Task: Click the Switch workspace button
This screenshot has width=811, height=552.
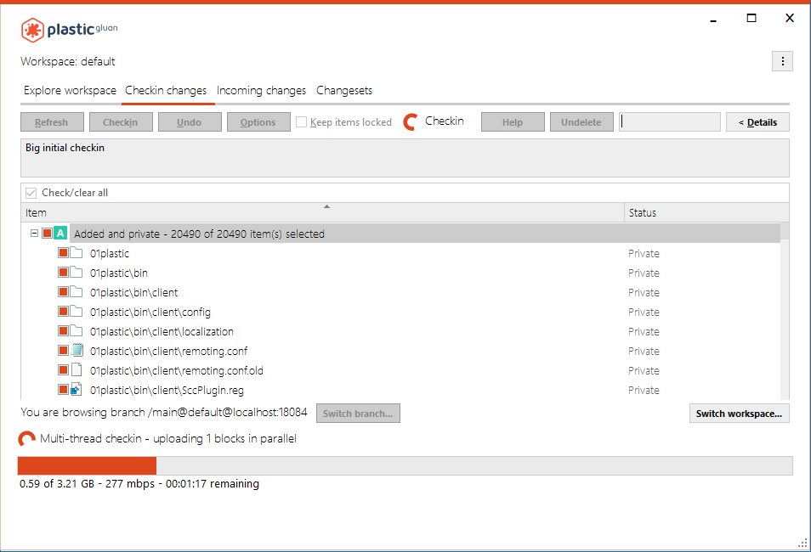Action: [x=739, y=413]
